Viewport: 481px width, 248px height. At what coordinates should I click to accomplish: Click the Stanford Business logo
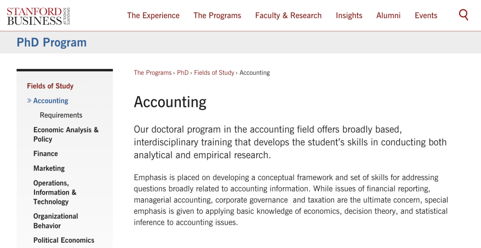coord(38,16)
